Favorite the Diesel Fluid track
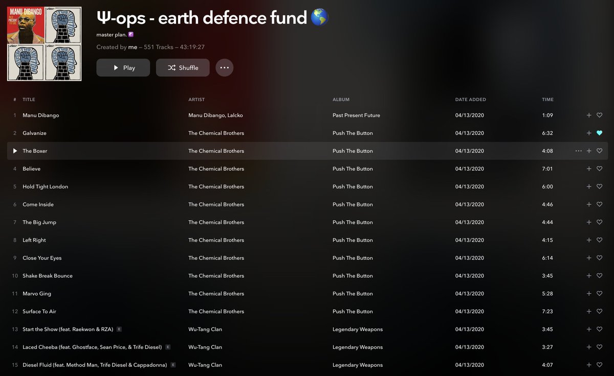The height and width of the screenshot is (376, 614). click(599, 365)
